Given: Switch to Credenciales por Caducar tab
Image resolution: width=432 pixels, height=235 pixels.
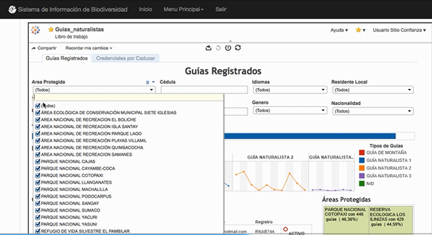Looking at the screenshot, I should (x=126, y=58).
